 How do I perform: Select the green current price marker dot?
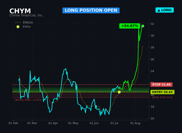pyautogui.click(x=143, y=26)
